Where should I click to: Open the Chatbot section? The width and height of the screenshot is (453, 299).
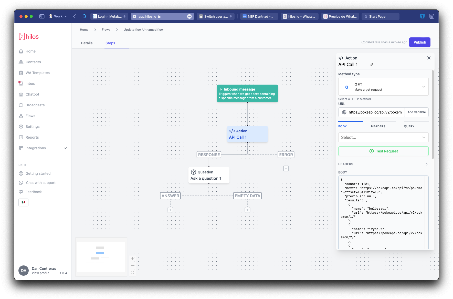[32, 94]
